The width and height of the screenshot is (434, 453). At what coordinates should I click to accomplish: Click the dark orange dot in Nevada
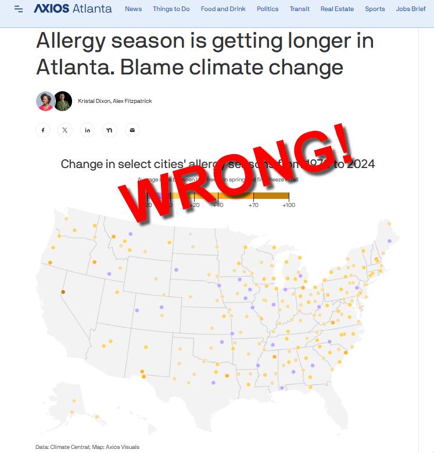(x=63, y=292)
